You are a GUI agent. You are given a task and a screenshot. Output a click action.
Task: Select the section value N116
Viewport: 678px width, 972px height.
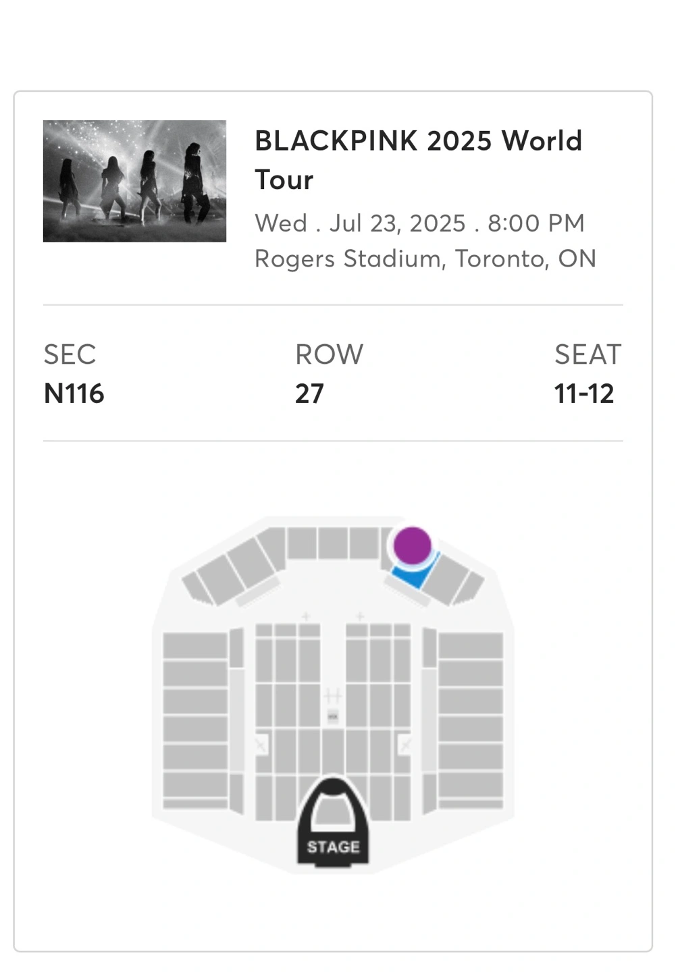tap(74, 394)
